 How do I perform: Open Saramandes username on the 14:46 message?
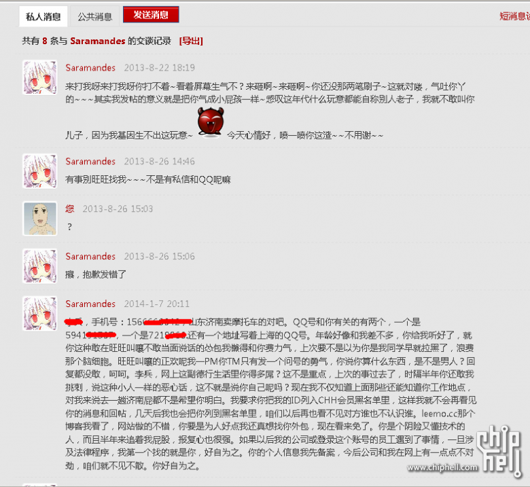tap(90, 161)
